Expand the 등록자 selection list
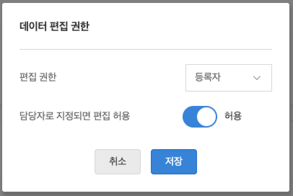Screen dimensions: 293x196 (228, 78)
